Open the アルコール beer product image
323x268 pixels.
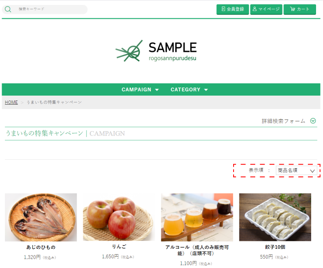[197, 217]
